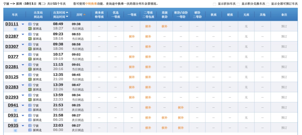
Task: Click the 铺 sleeper icon under D935
Action: 15,130
